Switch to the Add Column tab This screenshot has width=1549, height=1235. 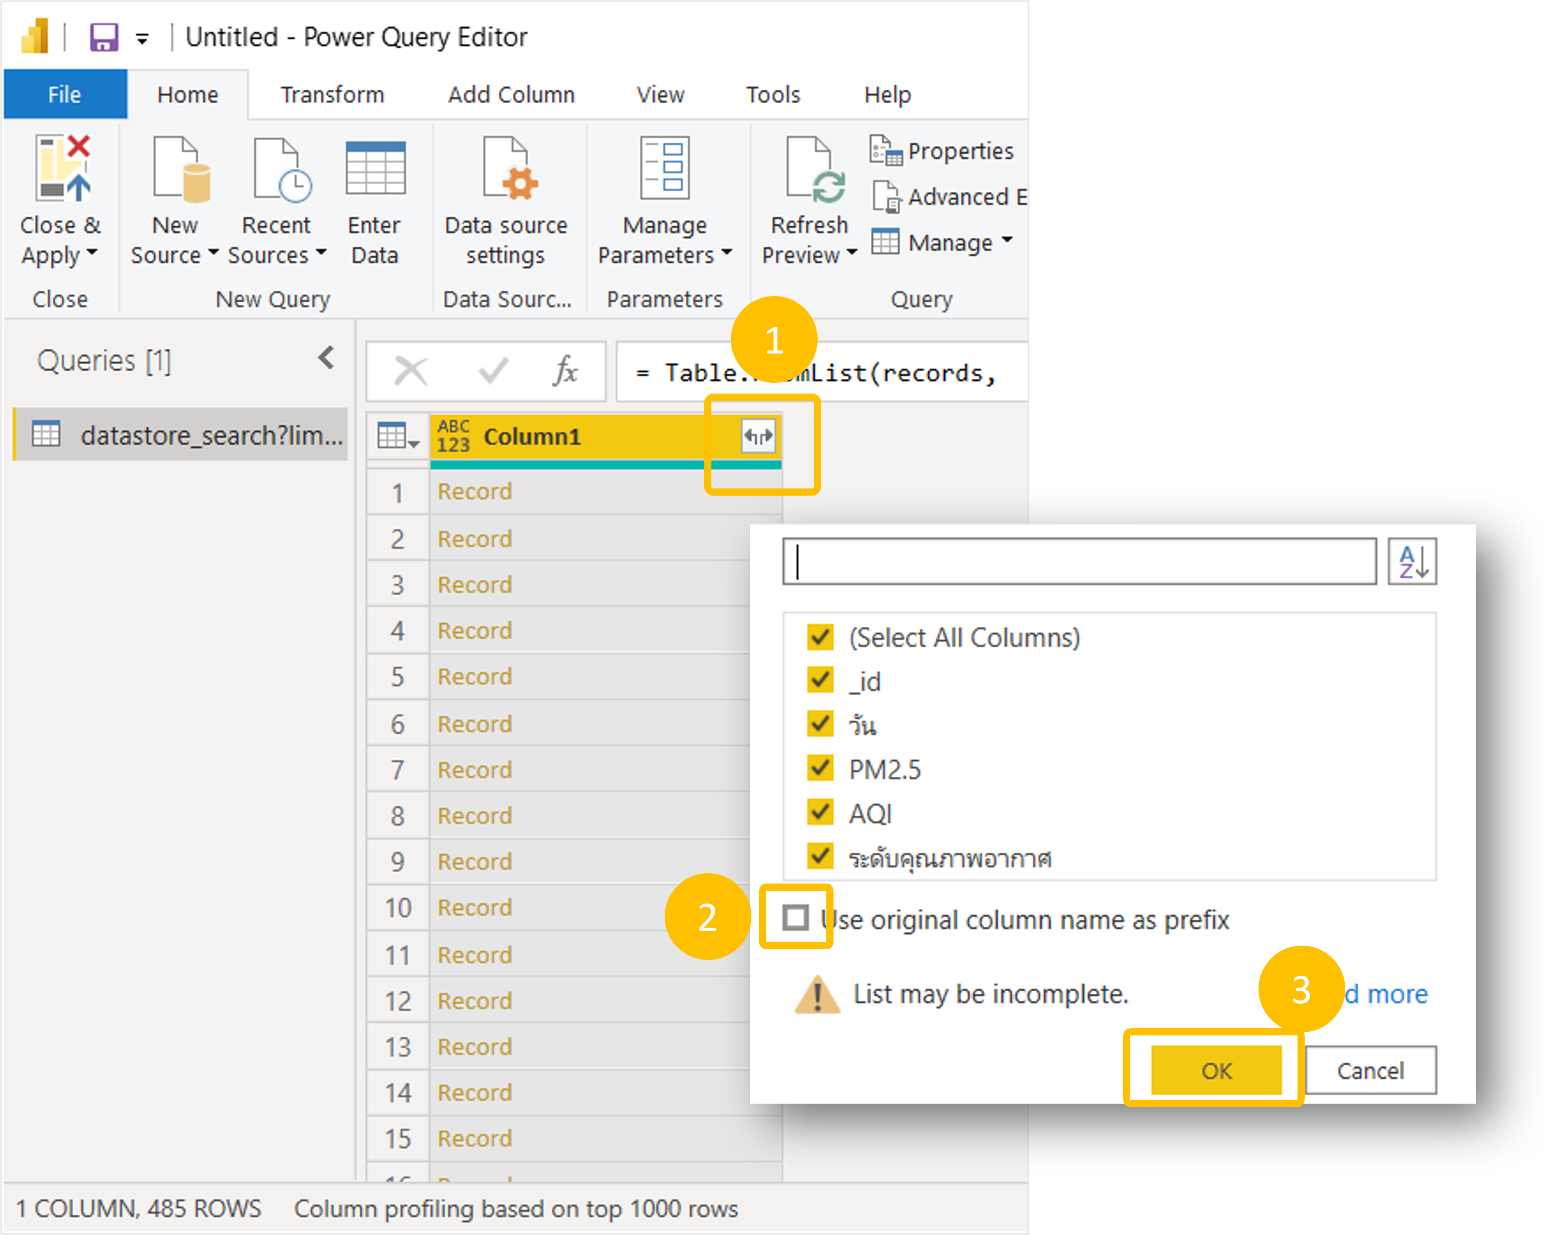click(x=512, y=94)
